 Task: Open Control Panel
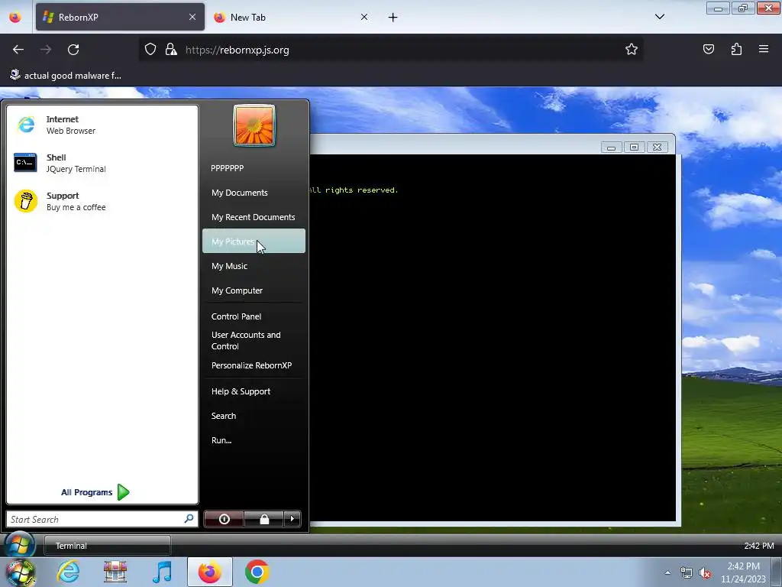(254, 316)
